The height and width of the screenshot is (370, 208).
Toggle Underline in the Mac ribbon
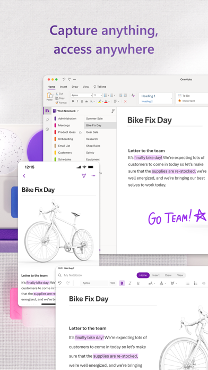(x=82, y=101)
